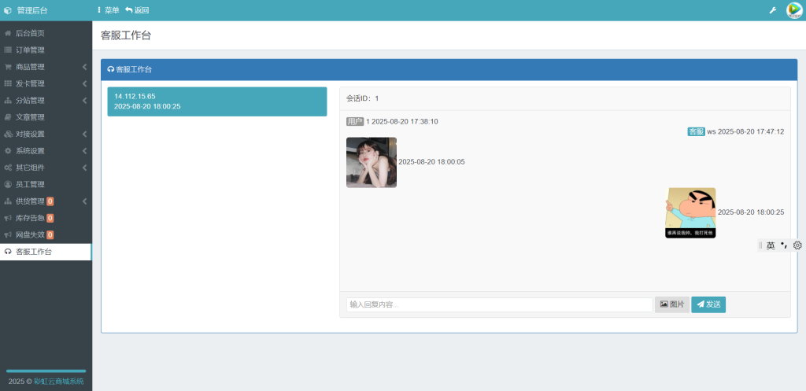The height and width of the screenshot is (391, 806).
Task: Click the 客服 label badge in chat
Action: click(696, 131)
